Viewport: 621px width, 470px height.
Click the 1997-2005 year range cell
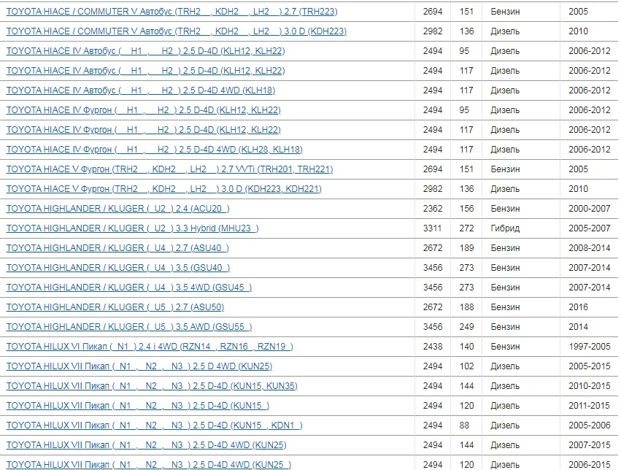point(590,347)
